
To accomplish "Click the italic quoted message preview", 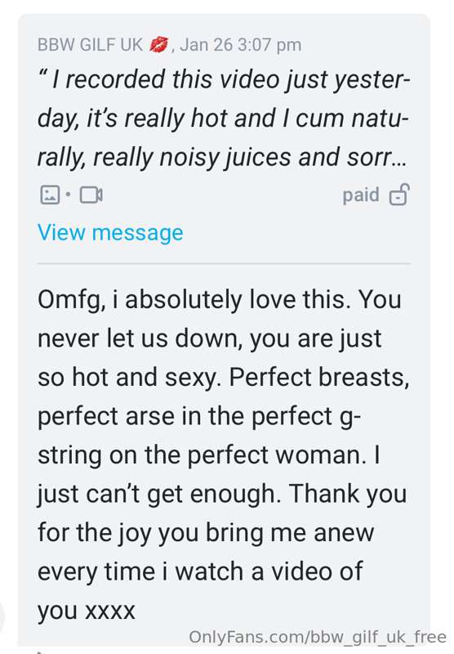I will 224,119.
